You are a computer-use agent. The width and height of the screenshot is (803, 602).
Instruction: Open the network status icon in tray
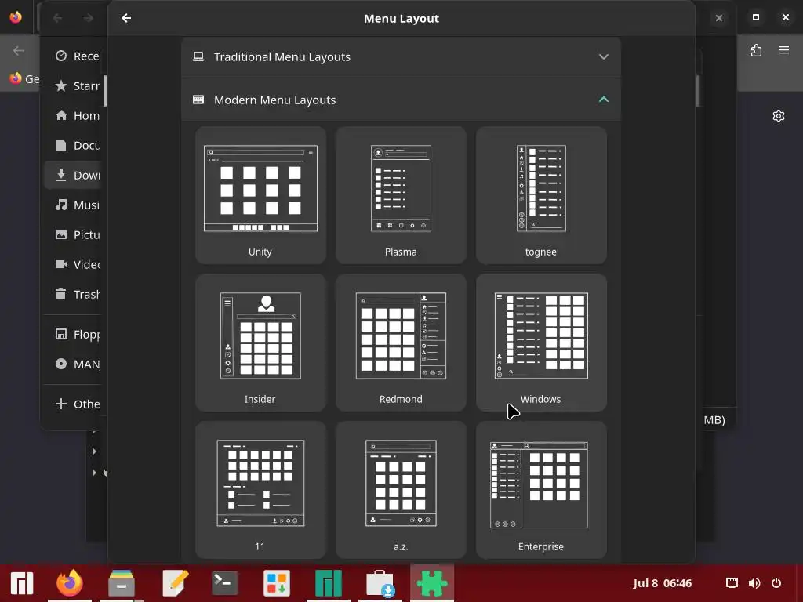(732, 583)
